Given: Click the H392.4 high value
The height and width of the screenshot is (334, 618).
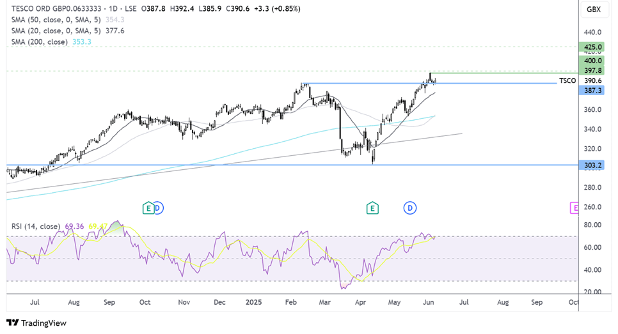Looking at the screenshot, I should tap(182, 9).
